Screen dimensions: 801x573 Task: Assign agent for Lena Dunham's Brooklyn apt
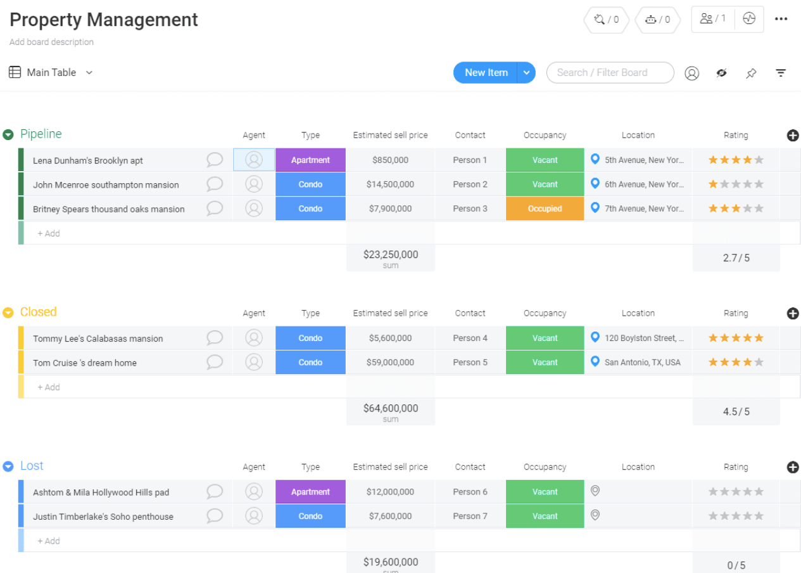254,160
